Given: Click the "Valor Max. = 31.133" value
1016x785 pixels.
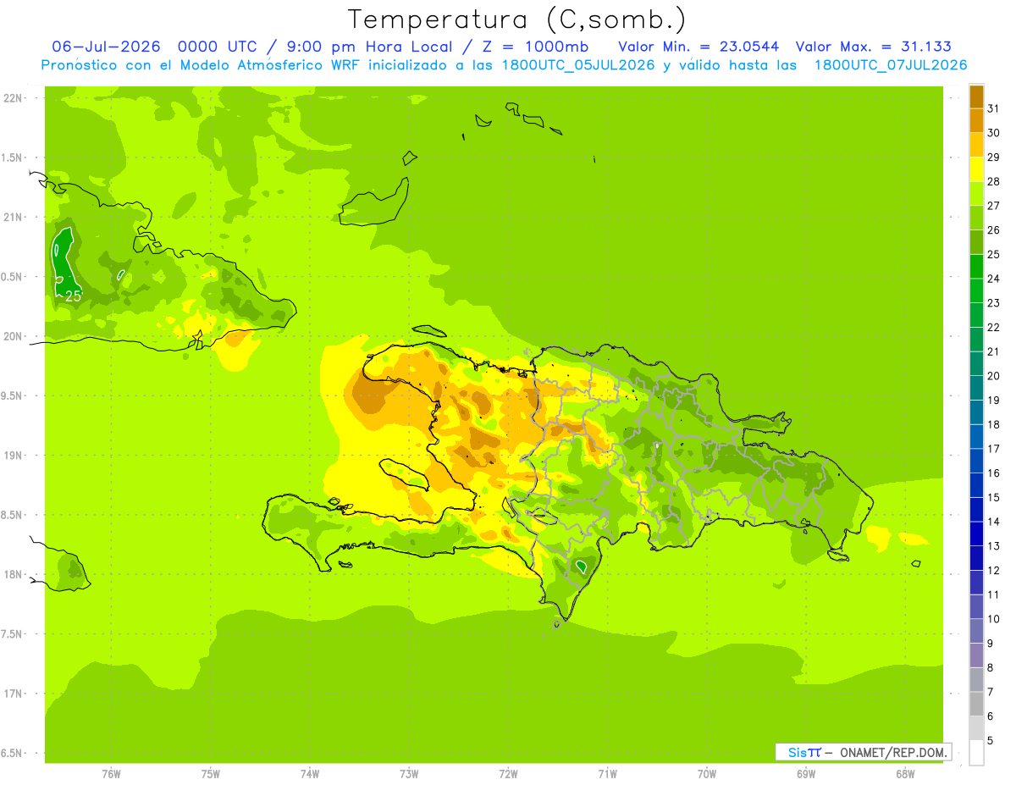Looking at the screenshot, I should pos(873,47).
